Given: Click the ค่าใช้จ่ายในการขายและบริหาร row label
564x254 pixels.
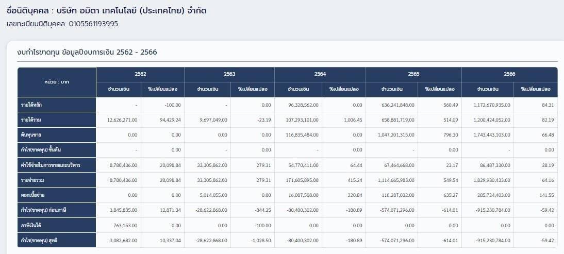Looking at the screenshot, I should coord(57,165).
